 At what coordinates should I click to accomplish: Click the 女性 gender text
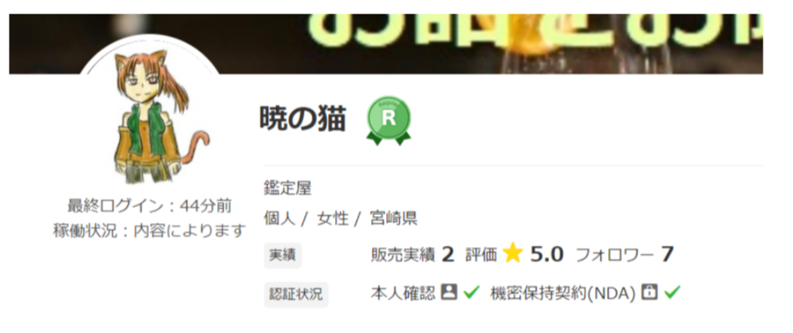point(333,219)
